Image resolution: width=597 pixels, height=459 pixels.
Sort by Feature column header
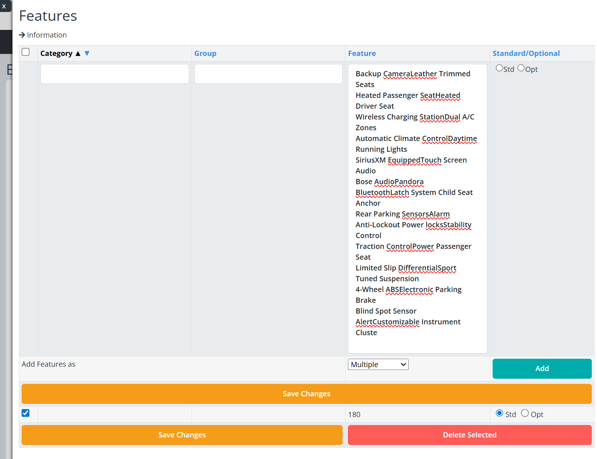[x=362, y=54]
